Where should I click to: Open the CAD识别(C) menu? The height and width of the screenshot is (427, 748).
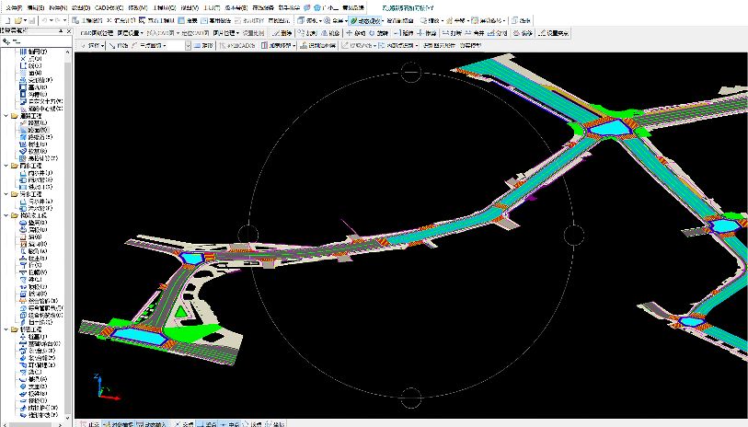[x=109, y=6]
